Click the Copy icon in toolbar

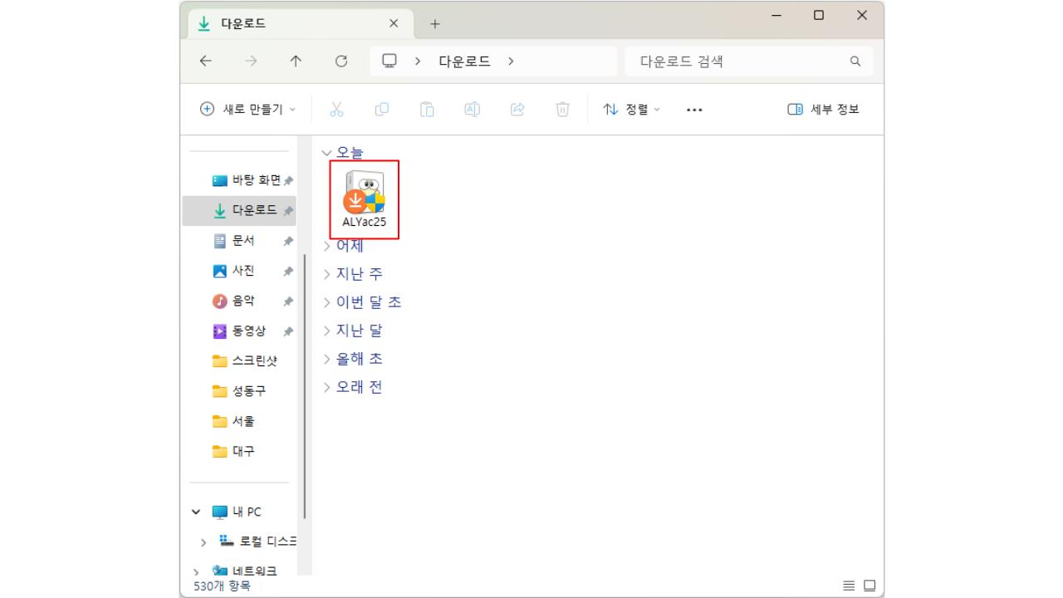click(x=382, y=109)
